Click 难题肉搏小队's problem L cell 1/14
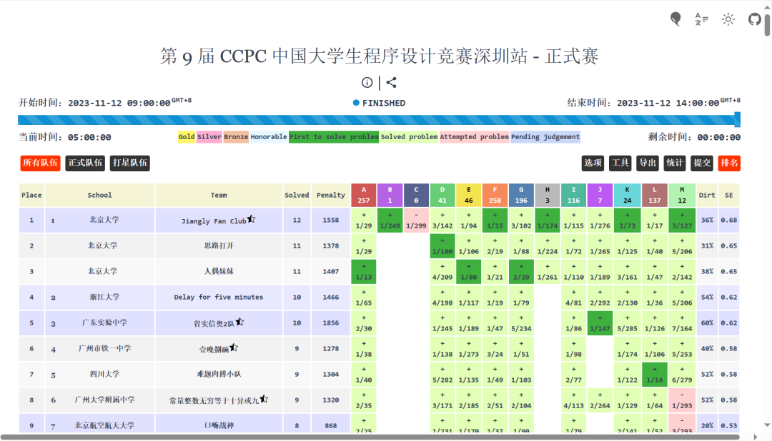This screenshot has width=772, height=441. (654, 374)
